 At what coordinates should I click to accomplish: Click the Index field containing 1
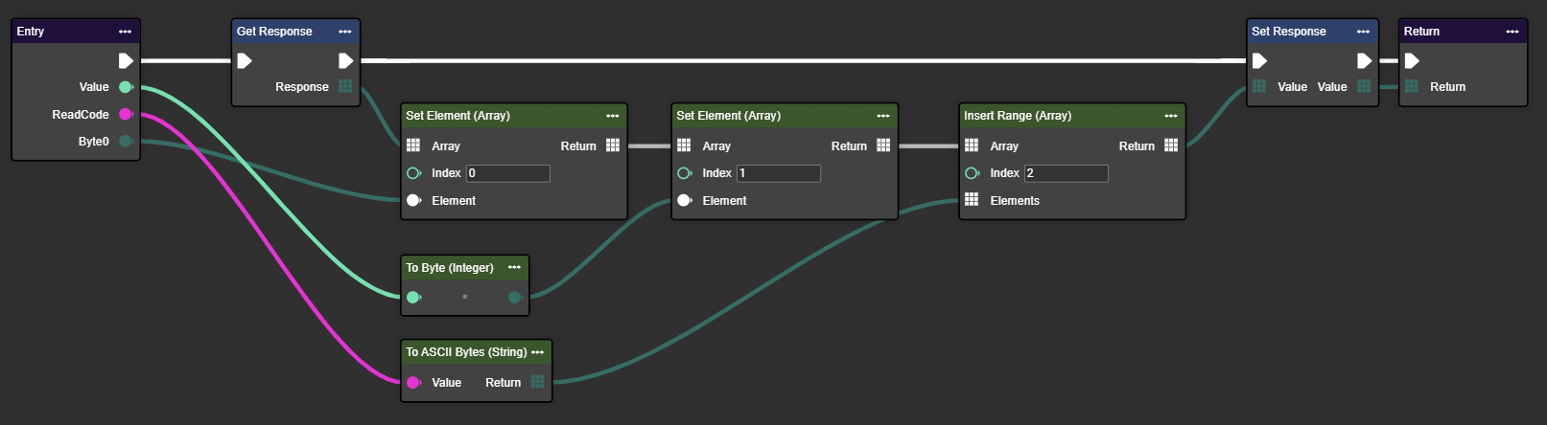[778, 173]
